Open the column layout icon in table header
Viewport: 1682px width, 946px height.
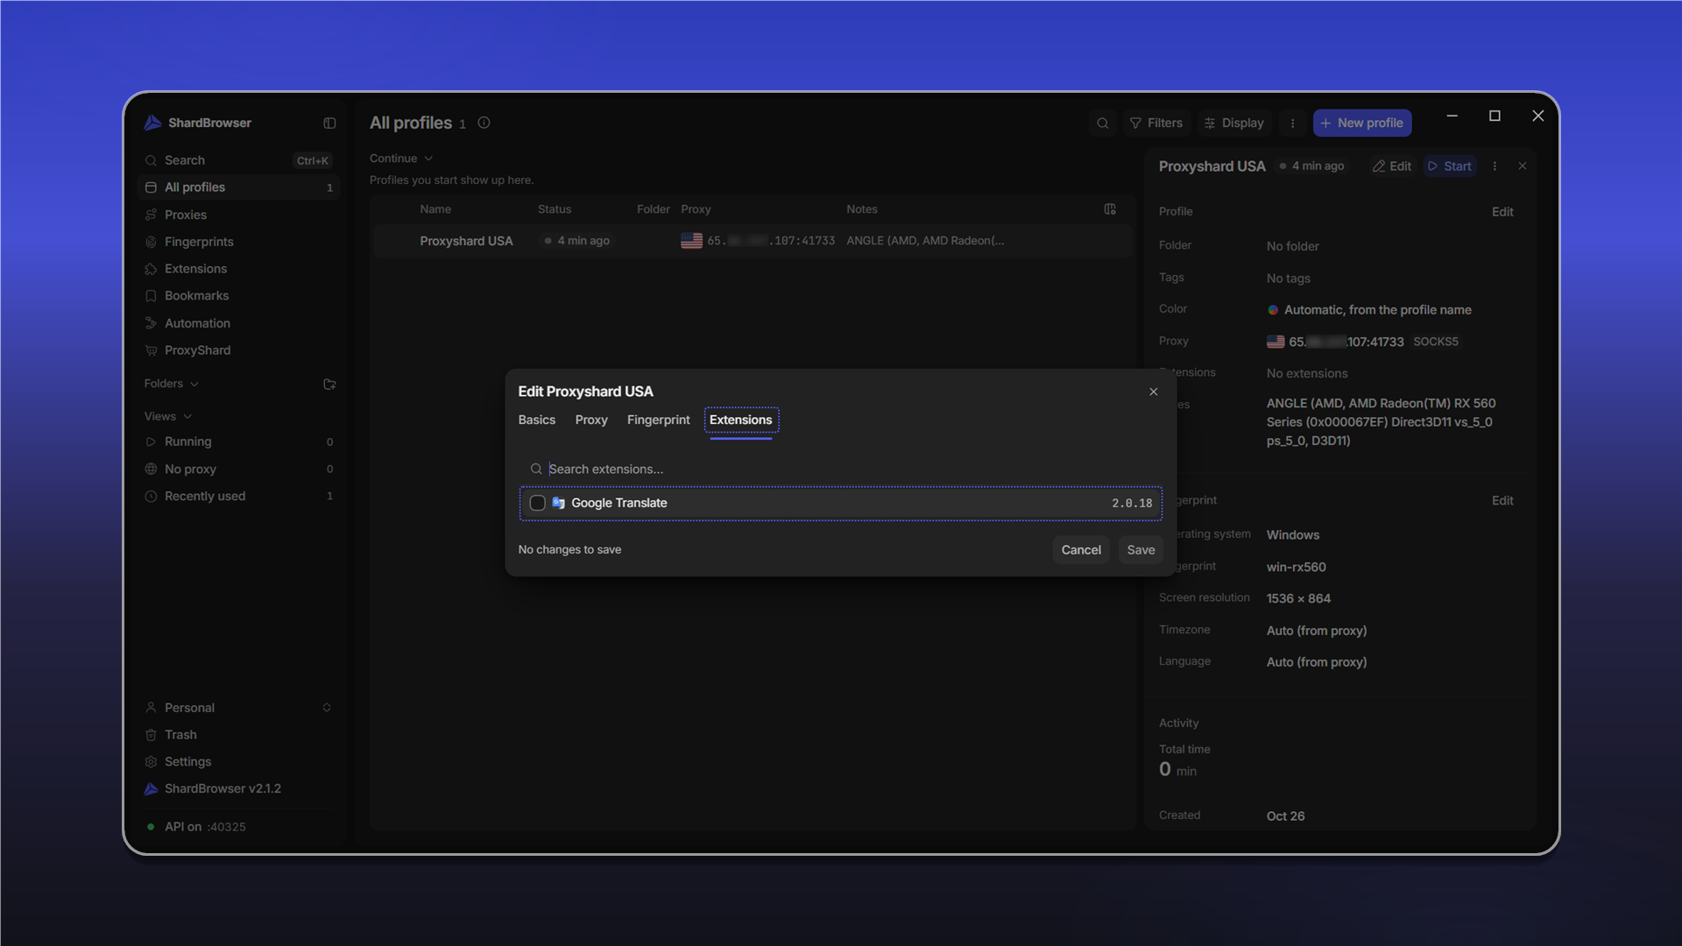pos(1110,209)
